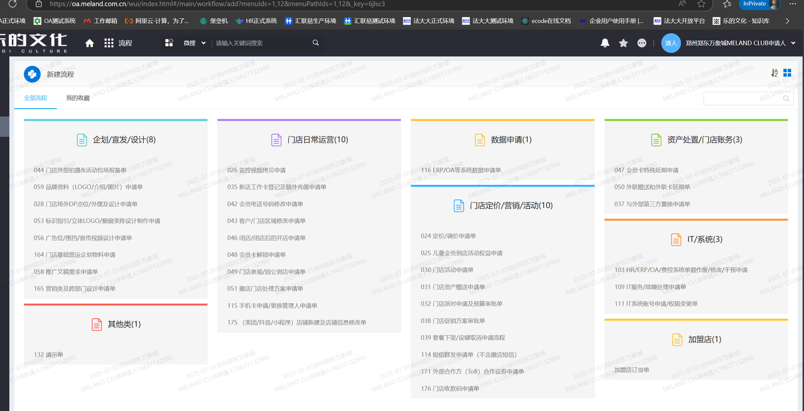
Task: Click the 加盟店订货单 link
Action: click(x=632, y=370)
